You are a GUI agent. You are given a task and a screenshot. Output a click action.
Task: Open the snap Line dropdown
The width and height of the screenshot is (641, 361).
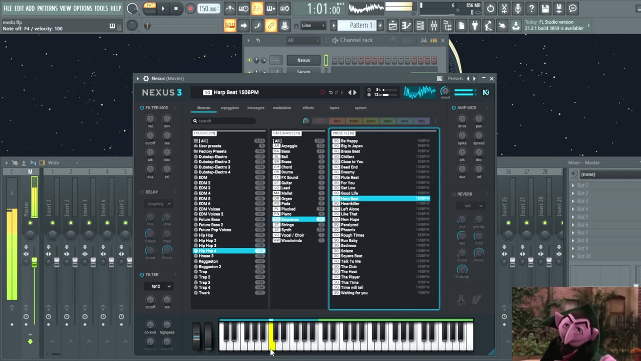(312, 26)
